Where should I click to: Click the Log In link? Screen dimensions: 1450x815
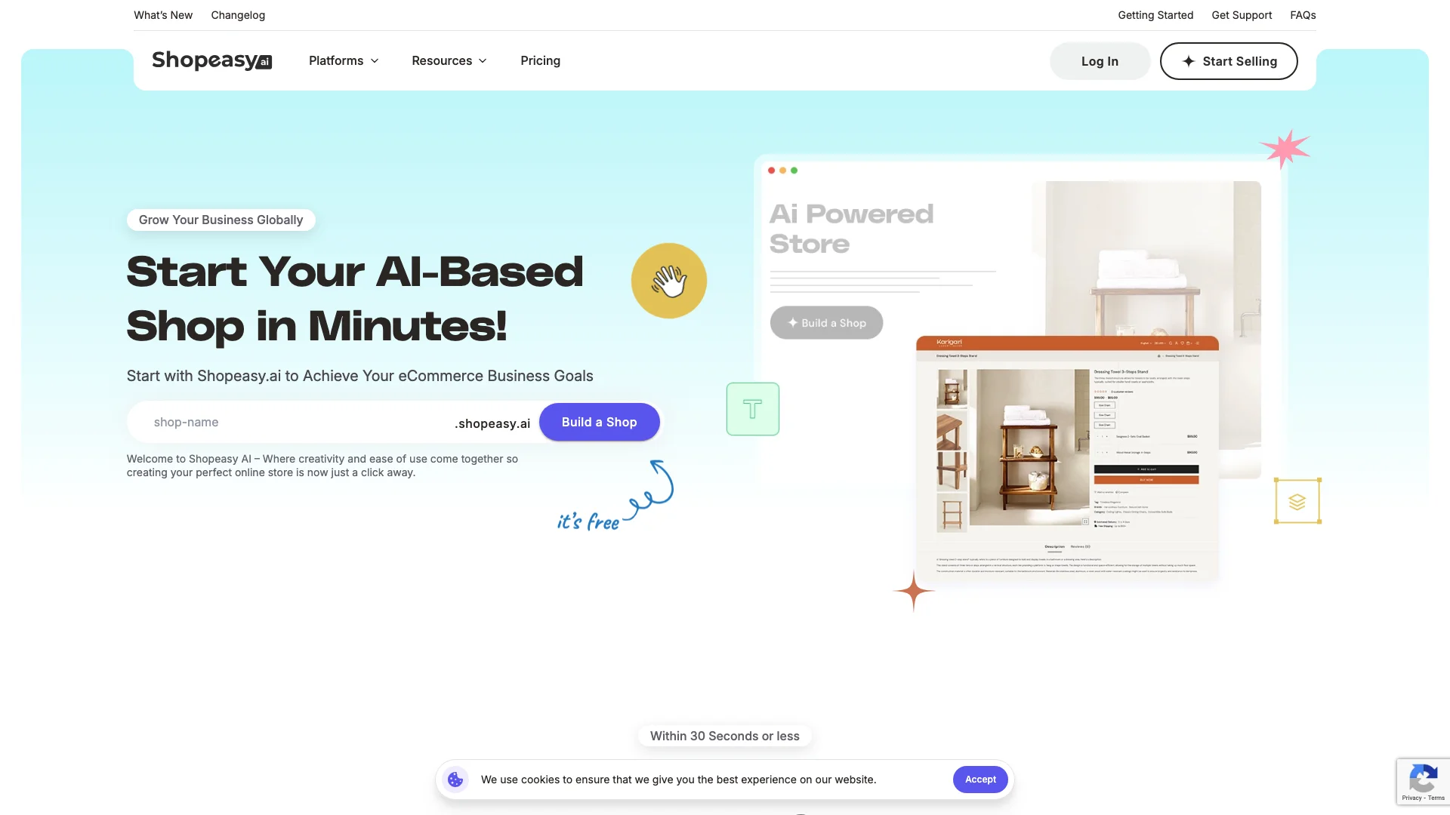[1100, 60]
